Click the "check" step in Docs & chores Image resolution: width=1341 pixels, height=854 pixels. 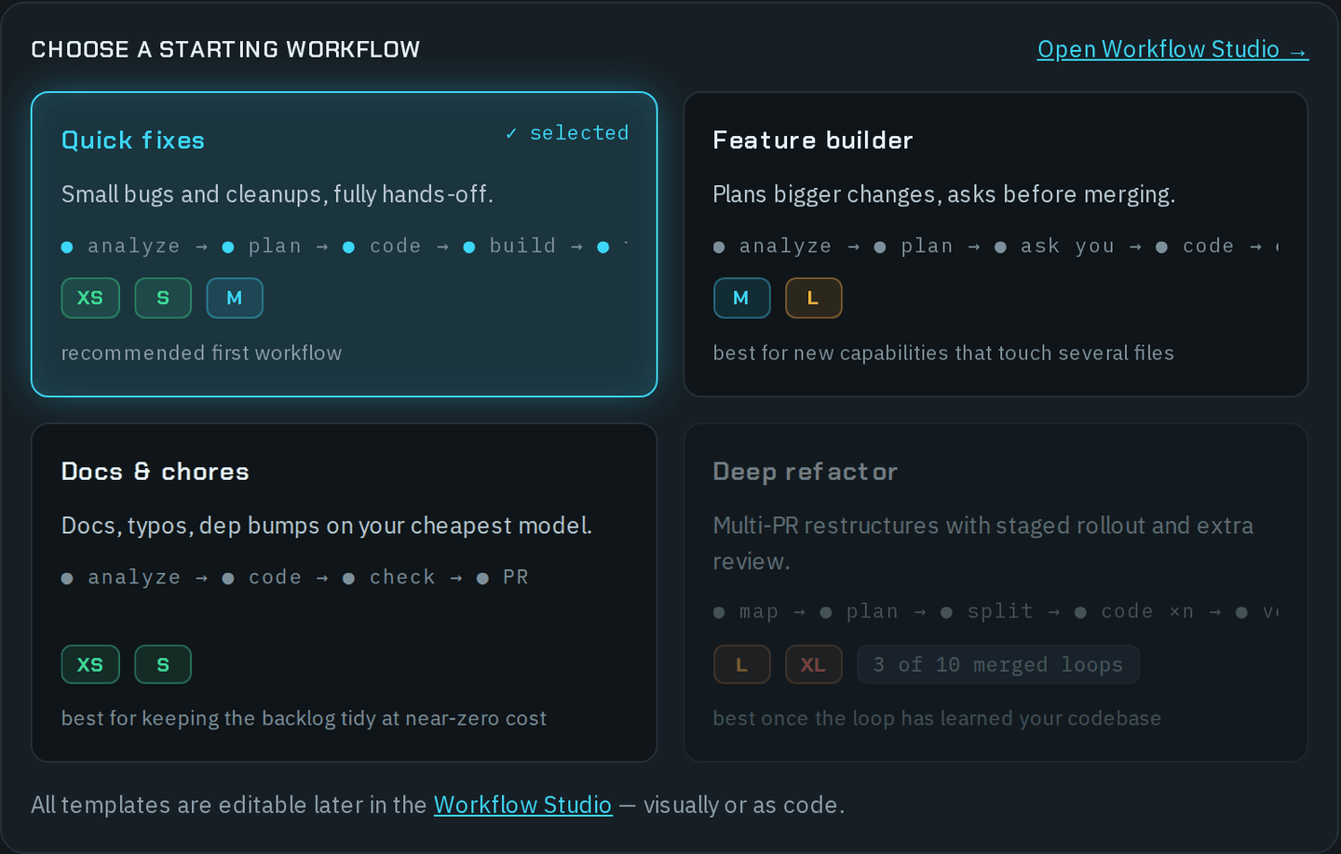click(389, 578)
